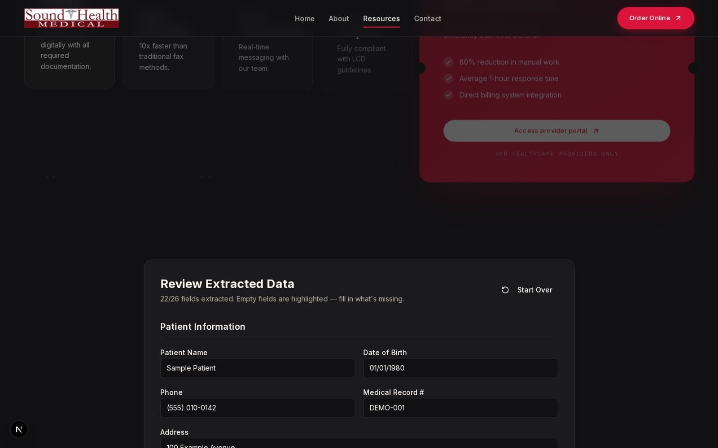This screenshot has height=448, width=718.
Task: Edit the Medical Record # field
Action: point(460,408)
